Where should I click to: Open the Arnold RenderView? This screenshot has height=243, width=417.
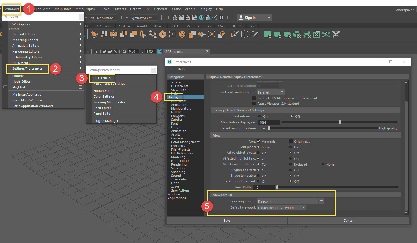click(201, 17)
